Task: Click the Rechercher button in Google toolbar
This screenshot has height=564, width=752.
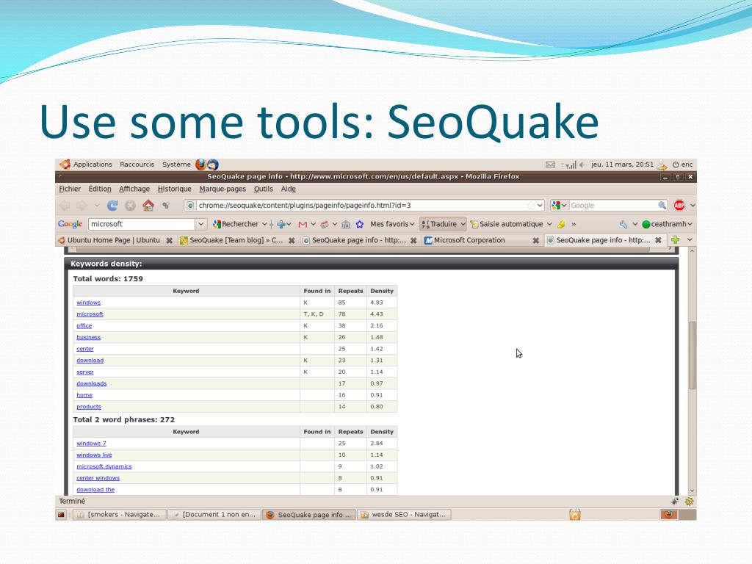Action: coord(236,224)
